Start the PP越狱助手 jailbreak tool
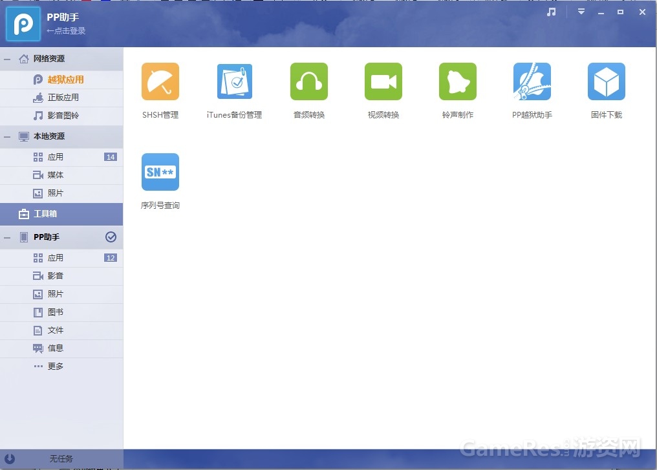This screenshot has width=657, height=470. 532,81
